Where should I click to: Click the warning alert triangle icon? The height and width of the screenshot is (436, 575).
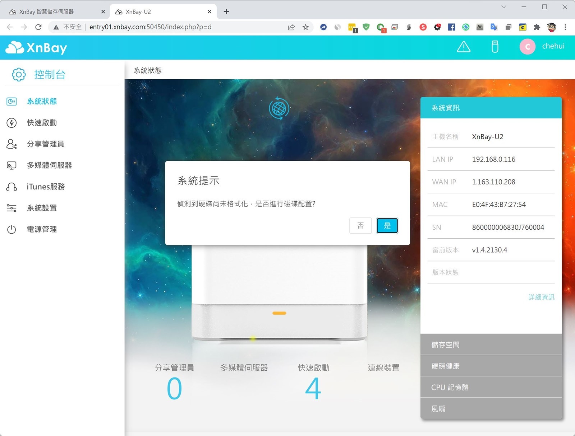(464, 47)
